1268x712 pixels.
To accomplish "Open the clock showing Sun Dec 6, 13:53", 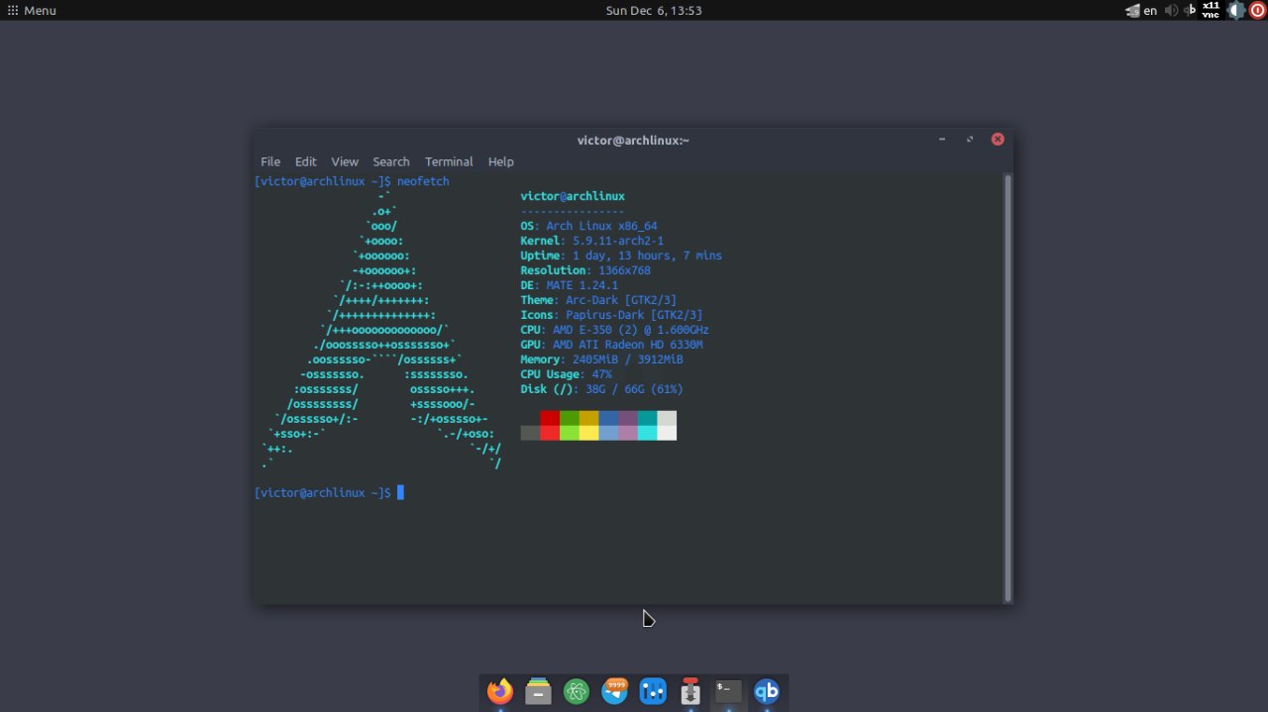I will tap(654, 10).
